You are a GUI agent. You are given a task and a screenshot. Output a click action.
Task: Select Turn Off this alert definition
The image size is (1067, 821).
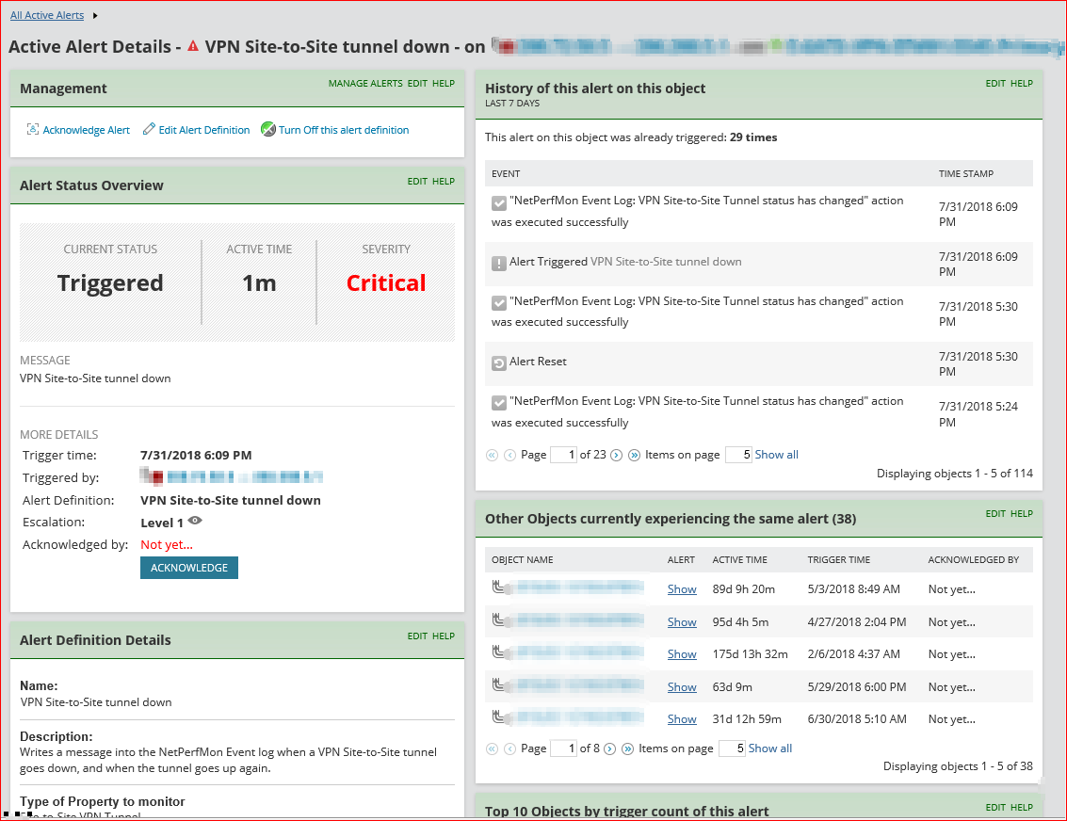click(344, 130)
